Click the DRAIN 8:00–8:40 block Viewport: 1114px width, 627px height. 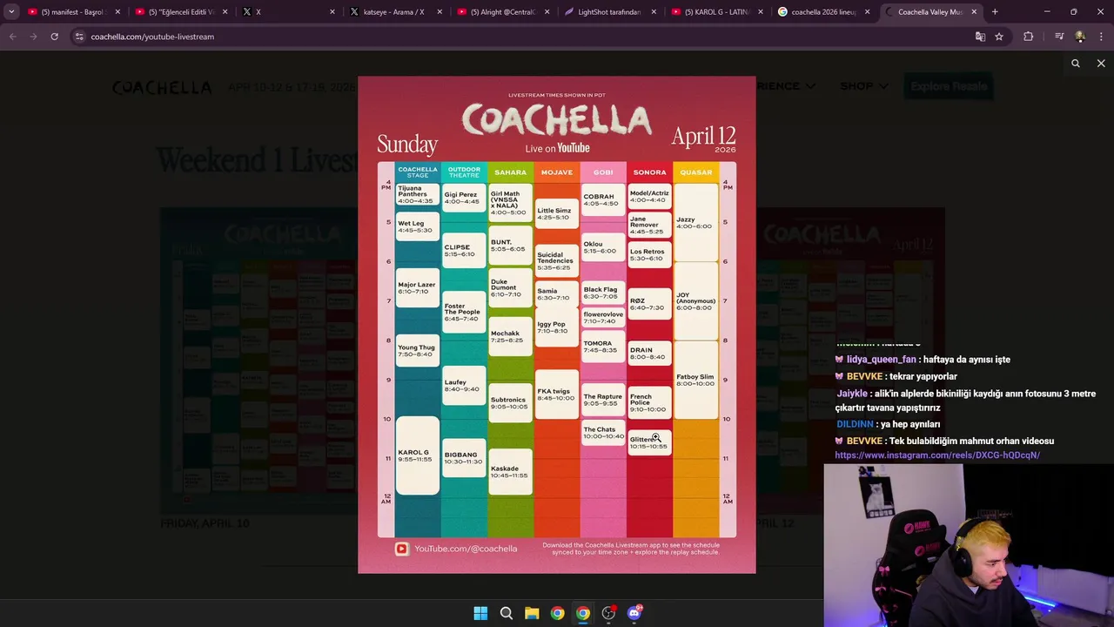(649, 353)
